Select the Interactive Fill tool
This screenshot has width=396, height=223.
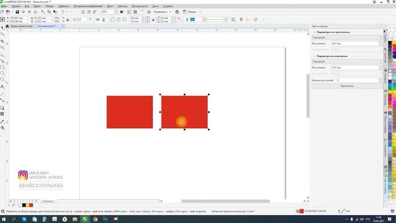[x=2, y=128]
